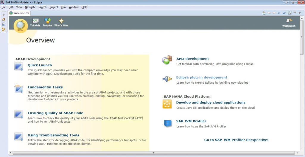Open the Run menu
Screen dimensions: 305x157
tap(63, 7)
